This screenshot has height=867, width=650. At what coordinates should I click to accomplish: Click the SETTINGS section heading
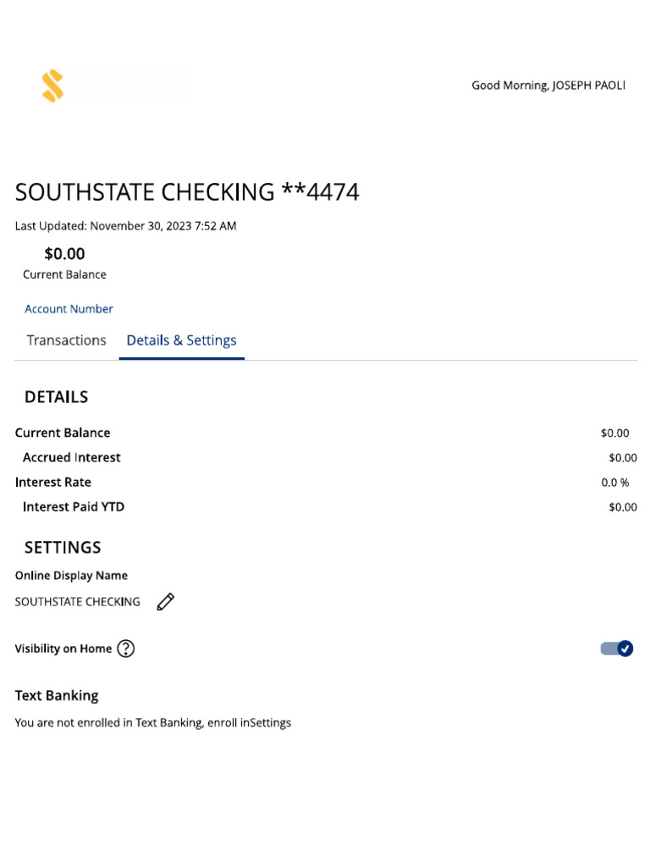(x=63, y=547)
